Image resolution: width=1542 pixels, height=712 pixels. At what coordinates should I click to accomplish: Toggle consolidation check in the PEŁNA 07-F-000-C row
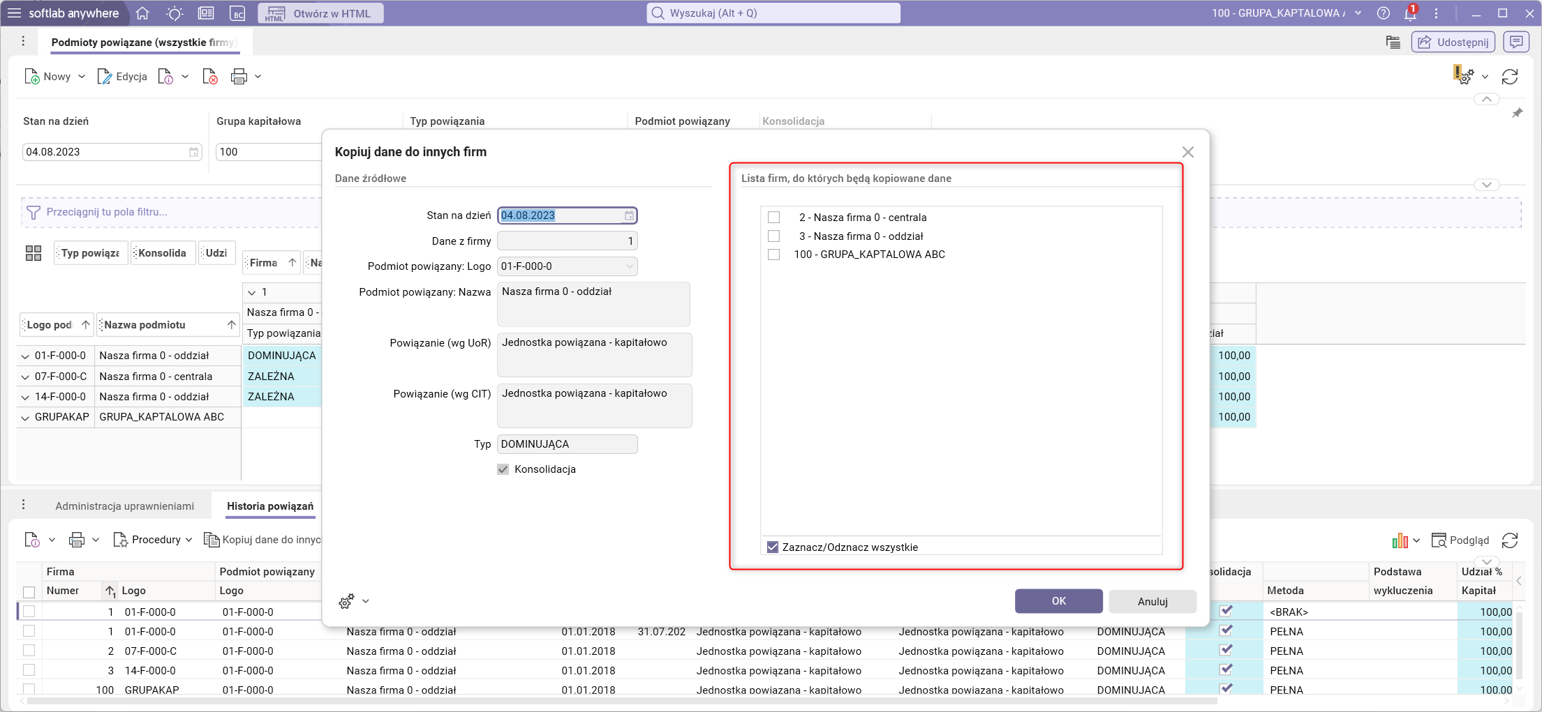[1226, 650]
